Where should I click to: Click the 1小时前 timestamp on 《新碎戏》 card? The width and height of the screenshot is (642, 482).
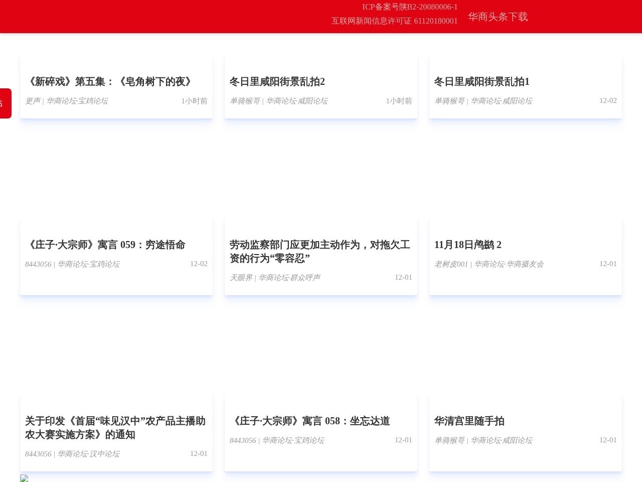coord(194,101)
